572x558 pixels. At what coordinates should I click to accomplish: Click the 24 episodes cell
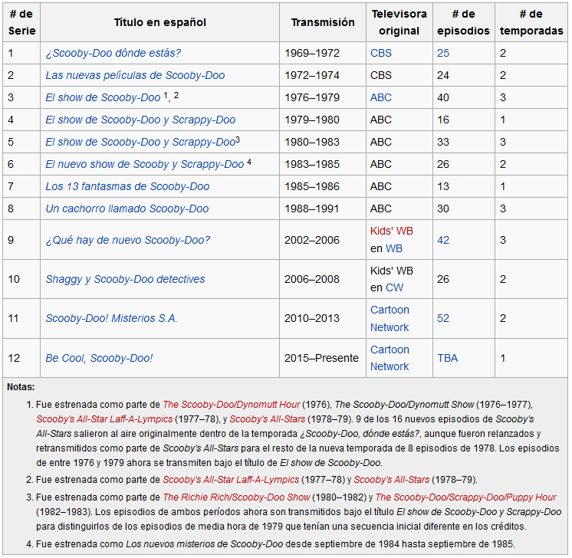pyautogui.click(x=464, y=75)
